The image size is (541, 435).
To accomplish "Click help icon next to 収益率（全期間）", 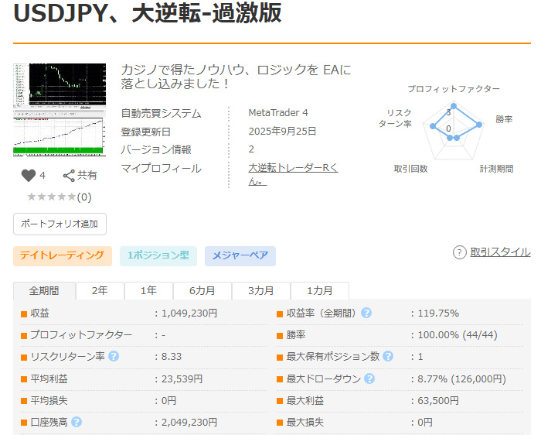I will tap(366, 313).
